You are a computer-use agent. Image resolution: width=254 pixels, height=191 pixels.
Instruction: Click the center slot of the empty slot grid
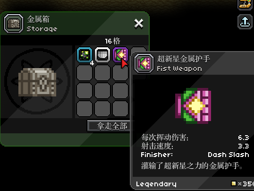(x=102, y=91)
